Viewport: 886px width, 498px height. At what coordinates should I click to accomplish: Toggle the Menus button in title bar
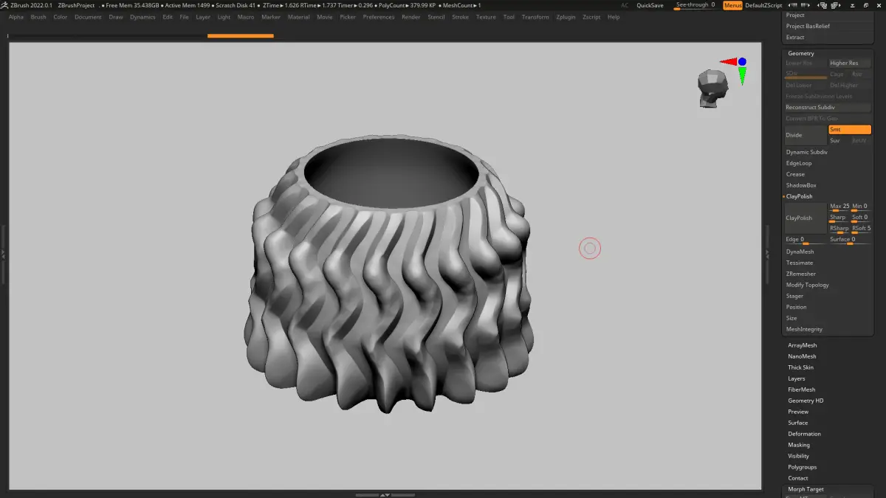[733, 5]
